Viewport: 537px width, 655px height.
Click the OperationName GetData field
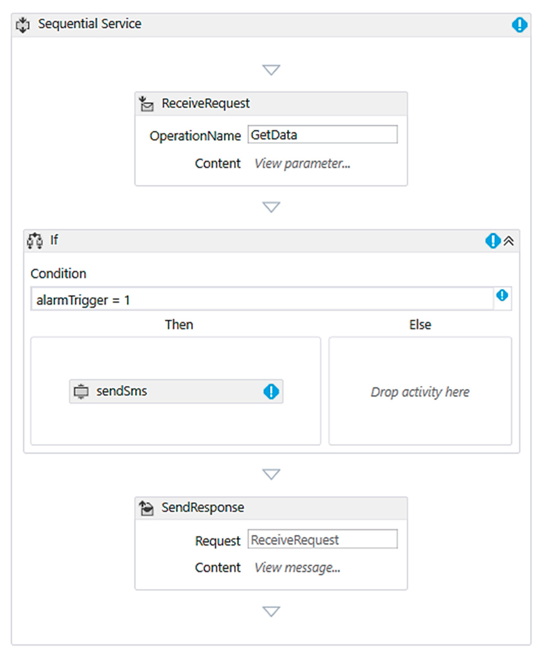coord(322,134)
